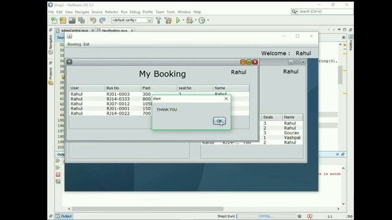392x220 pixels.
Task: Open the Palette side panel
Action: tap(351, 43)
